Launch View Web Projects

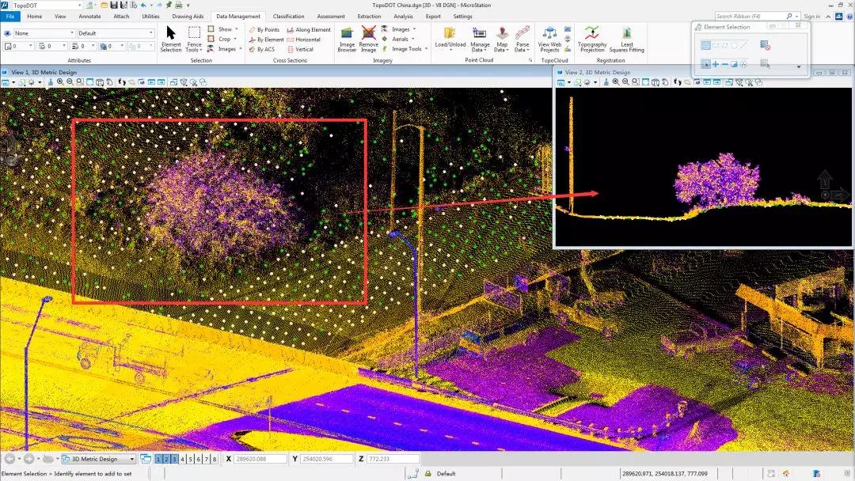point(549,40)
